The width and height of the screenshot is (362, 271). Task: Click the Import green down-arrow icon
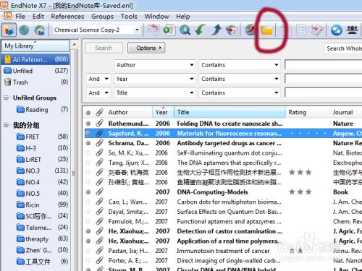click(200, 30)
